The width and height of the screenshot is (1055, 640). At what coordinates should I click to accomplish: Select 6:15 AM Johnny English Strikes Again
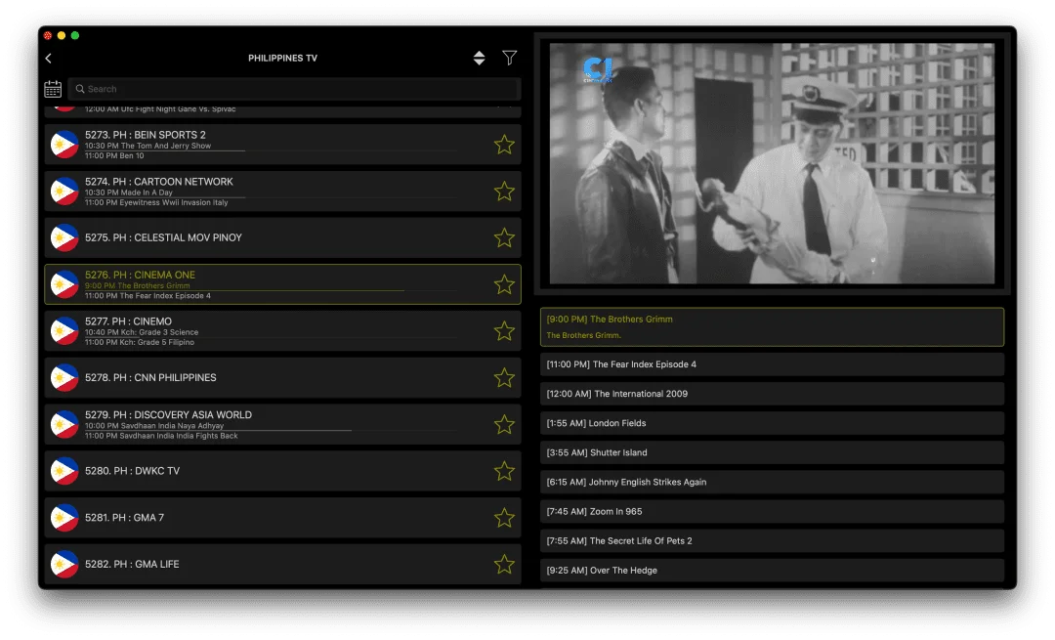click(772, 482)
